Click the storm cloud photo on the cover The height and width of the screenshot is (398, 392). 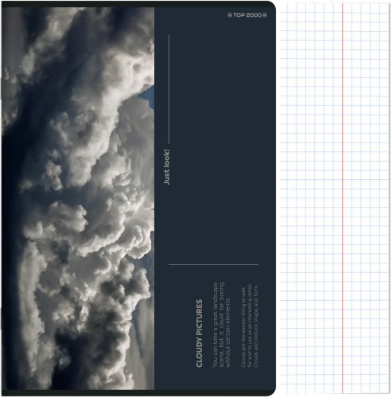click(78, 198)
